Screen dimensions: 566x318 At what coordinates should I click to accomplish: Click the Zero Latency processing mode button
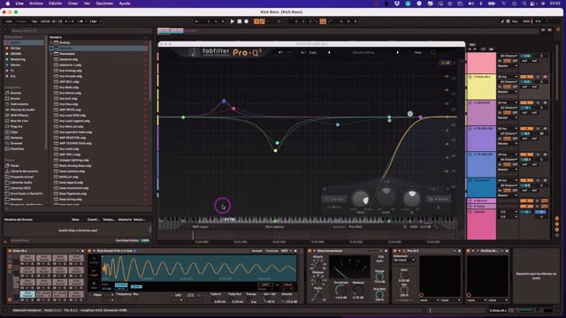point(275,227)
